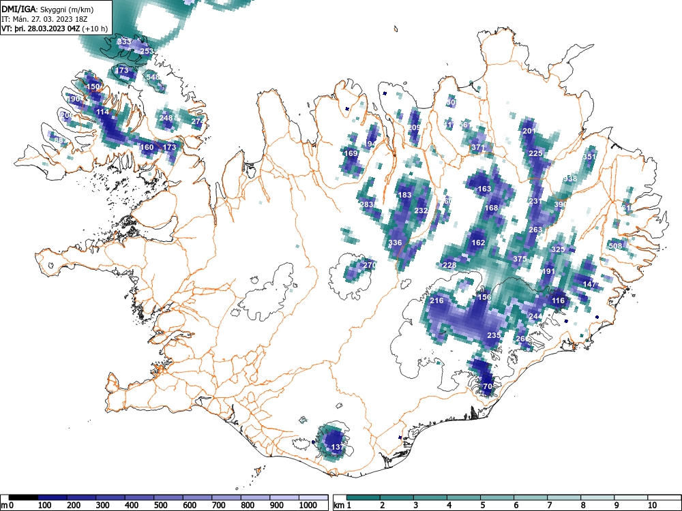Click the map value 201
The height and width of the screenshot is (511, 682).
(529, 131)
